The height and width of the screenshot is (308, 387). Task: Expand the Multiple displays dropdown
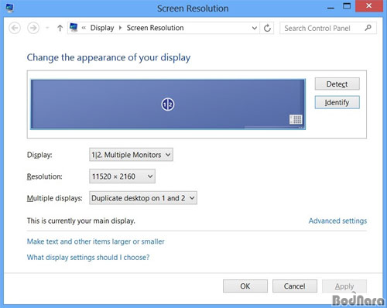pos(143,198)
